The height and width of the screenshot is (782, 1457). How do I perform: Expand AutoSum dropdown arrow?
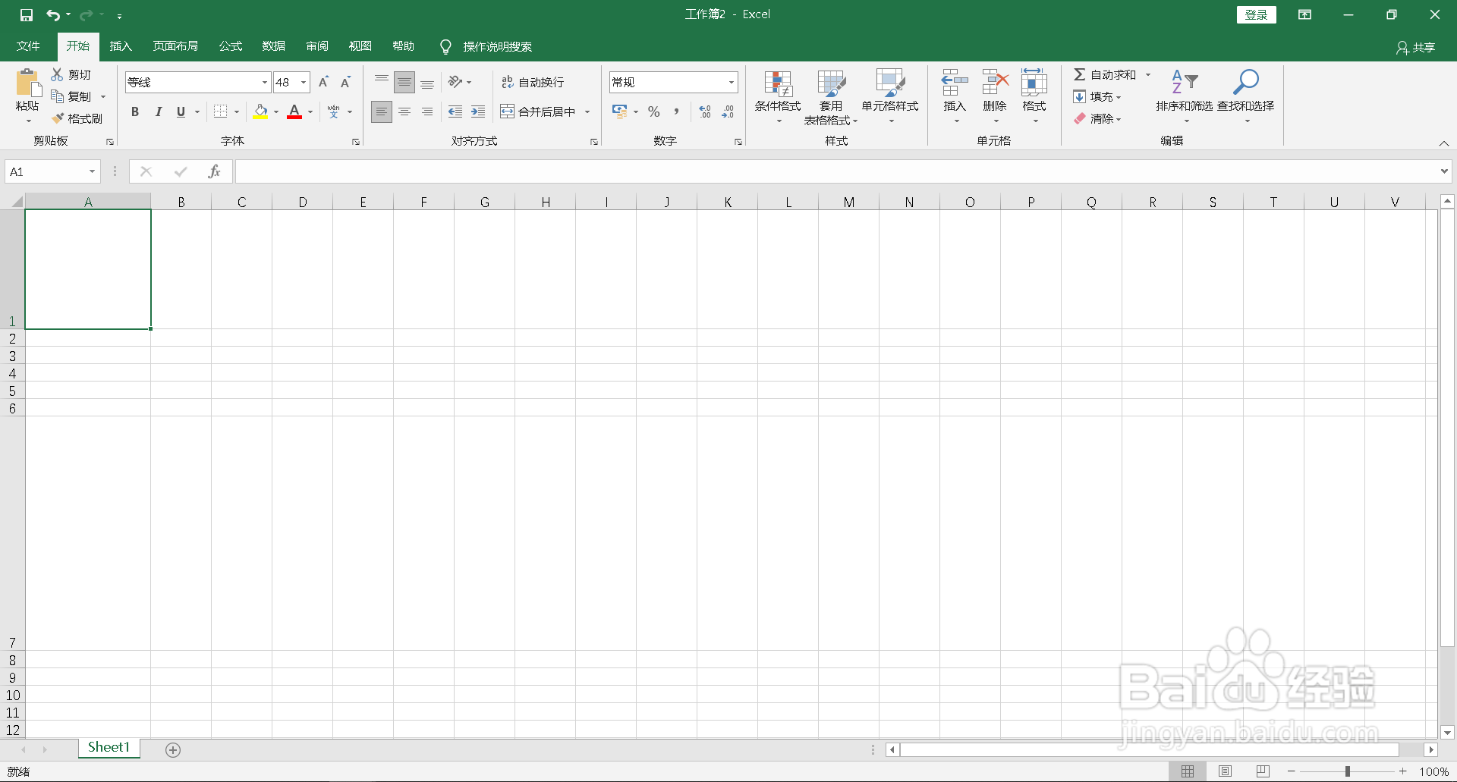[1148, 74]
